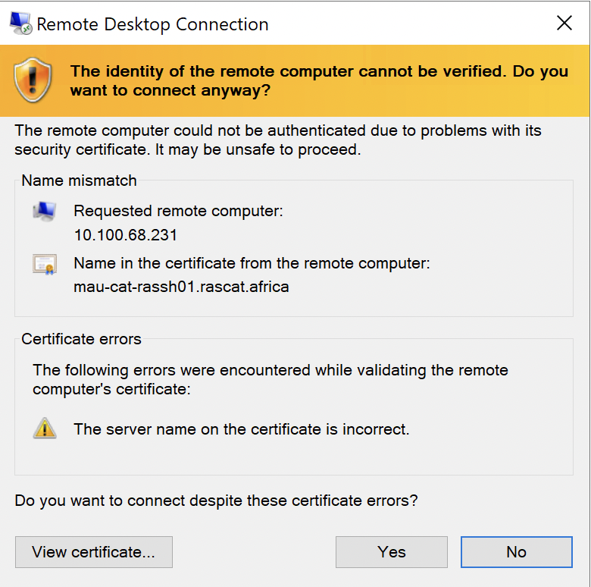Click the requested remote computer monitor icon
This screenshot has height=587, width=591.
click(45, 211)
